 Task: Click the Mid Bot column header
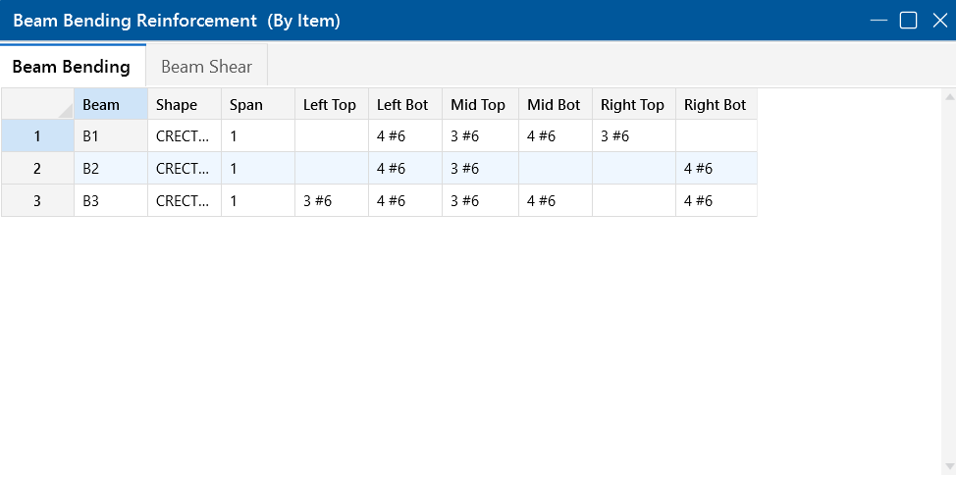coord(555,105)
